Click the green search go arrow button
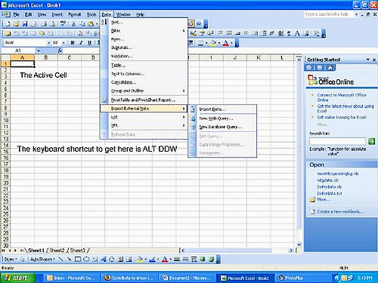The width and height of the screenshot is (378, 283). click(372, 141)
